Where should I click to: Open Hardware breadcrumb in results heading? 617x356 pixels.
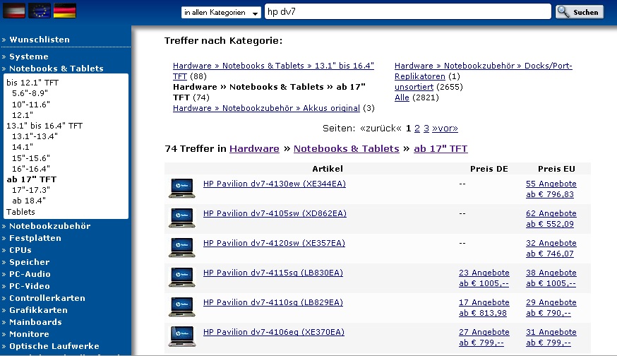click(254, 148)
